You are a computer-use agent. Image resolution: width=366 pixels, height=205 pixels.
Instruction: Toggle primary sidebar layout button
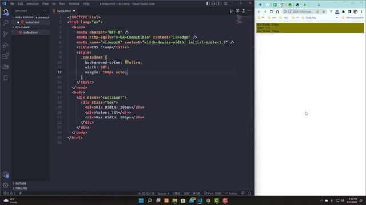point(208,3)
